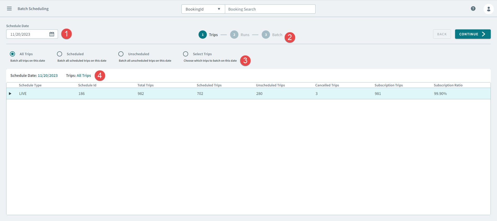Click the Scheduled Trips column header
Image resolution: width=497 pixels, height=221 pixels.
tap(209, 85)
